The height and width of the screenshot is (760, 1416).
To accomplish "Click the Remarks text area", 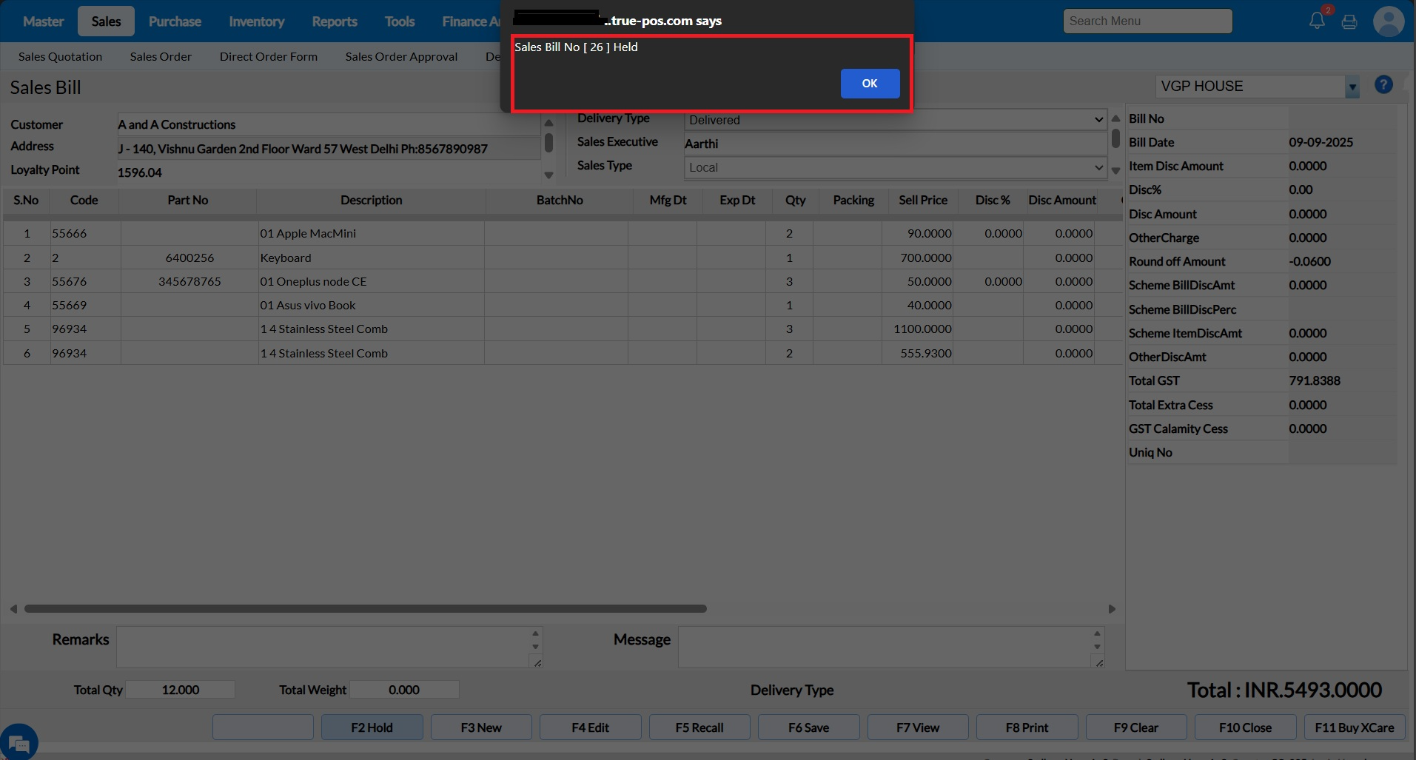I will coord(329,647).
